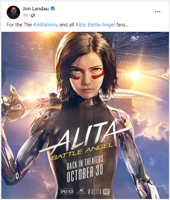Open the Alita: Battle Angel page link
170x200 pixels.
click(95, 25)
